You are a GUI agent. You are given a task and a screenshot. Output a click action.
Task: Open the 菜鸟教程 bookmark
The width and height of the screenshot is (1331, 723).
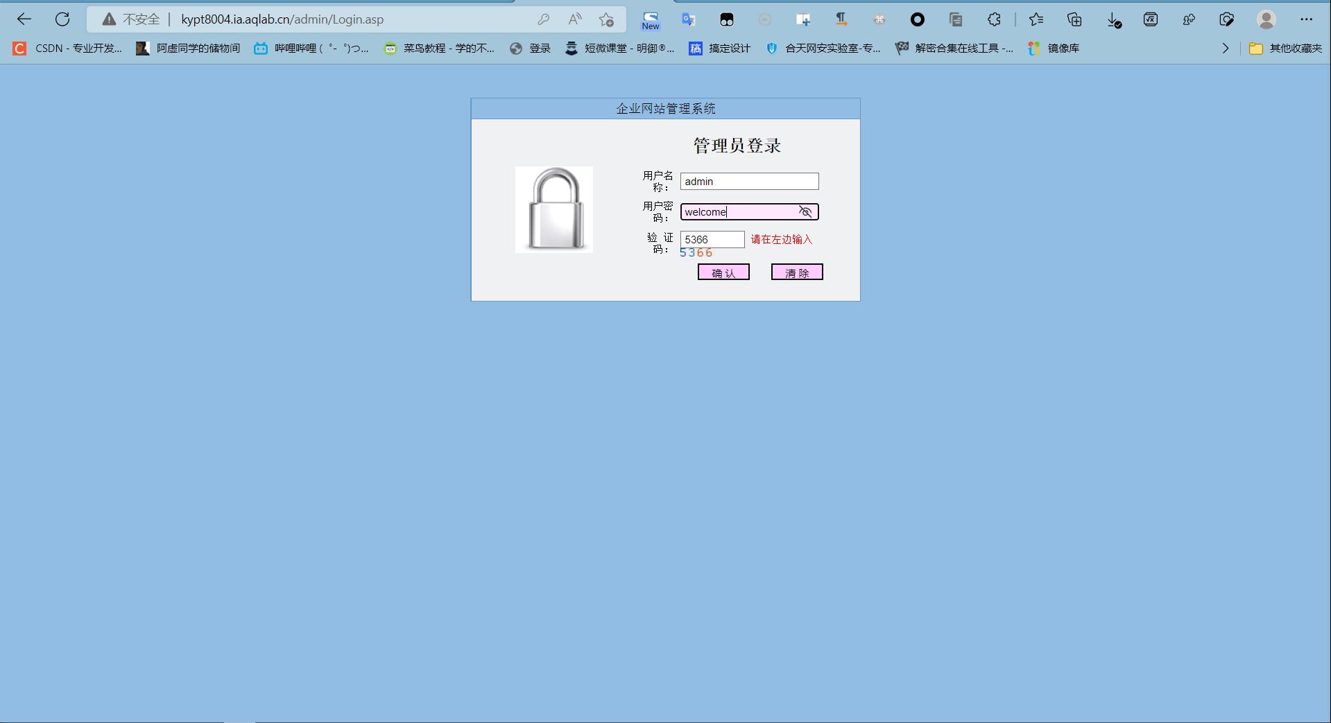[x=440, y=48]
